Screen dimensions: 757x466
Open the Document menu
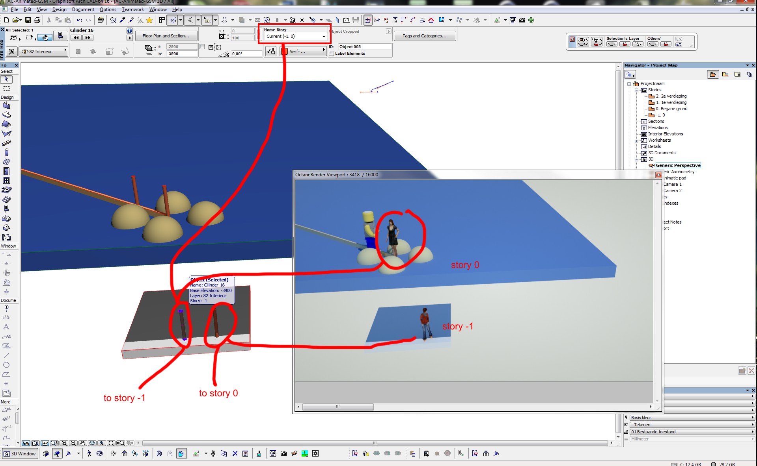(x=83, y=9)
